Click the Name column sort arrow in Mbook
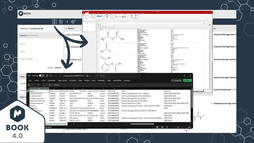The width and height of the screenshot is (254, 143). 66,29
